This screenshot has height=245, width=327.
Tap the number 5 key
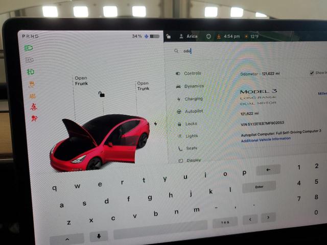[316, 182]
